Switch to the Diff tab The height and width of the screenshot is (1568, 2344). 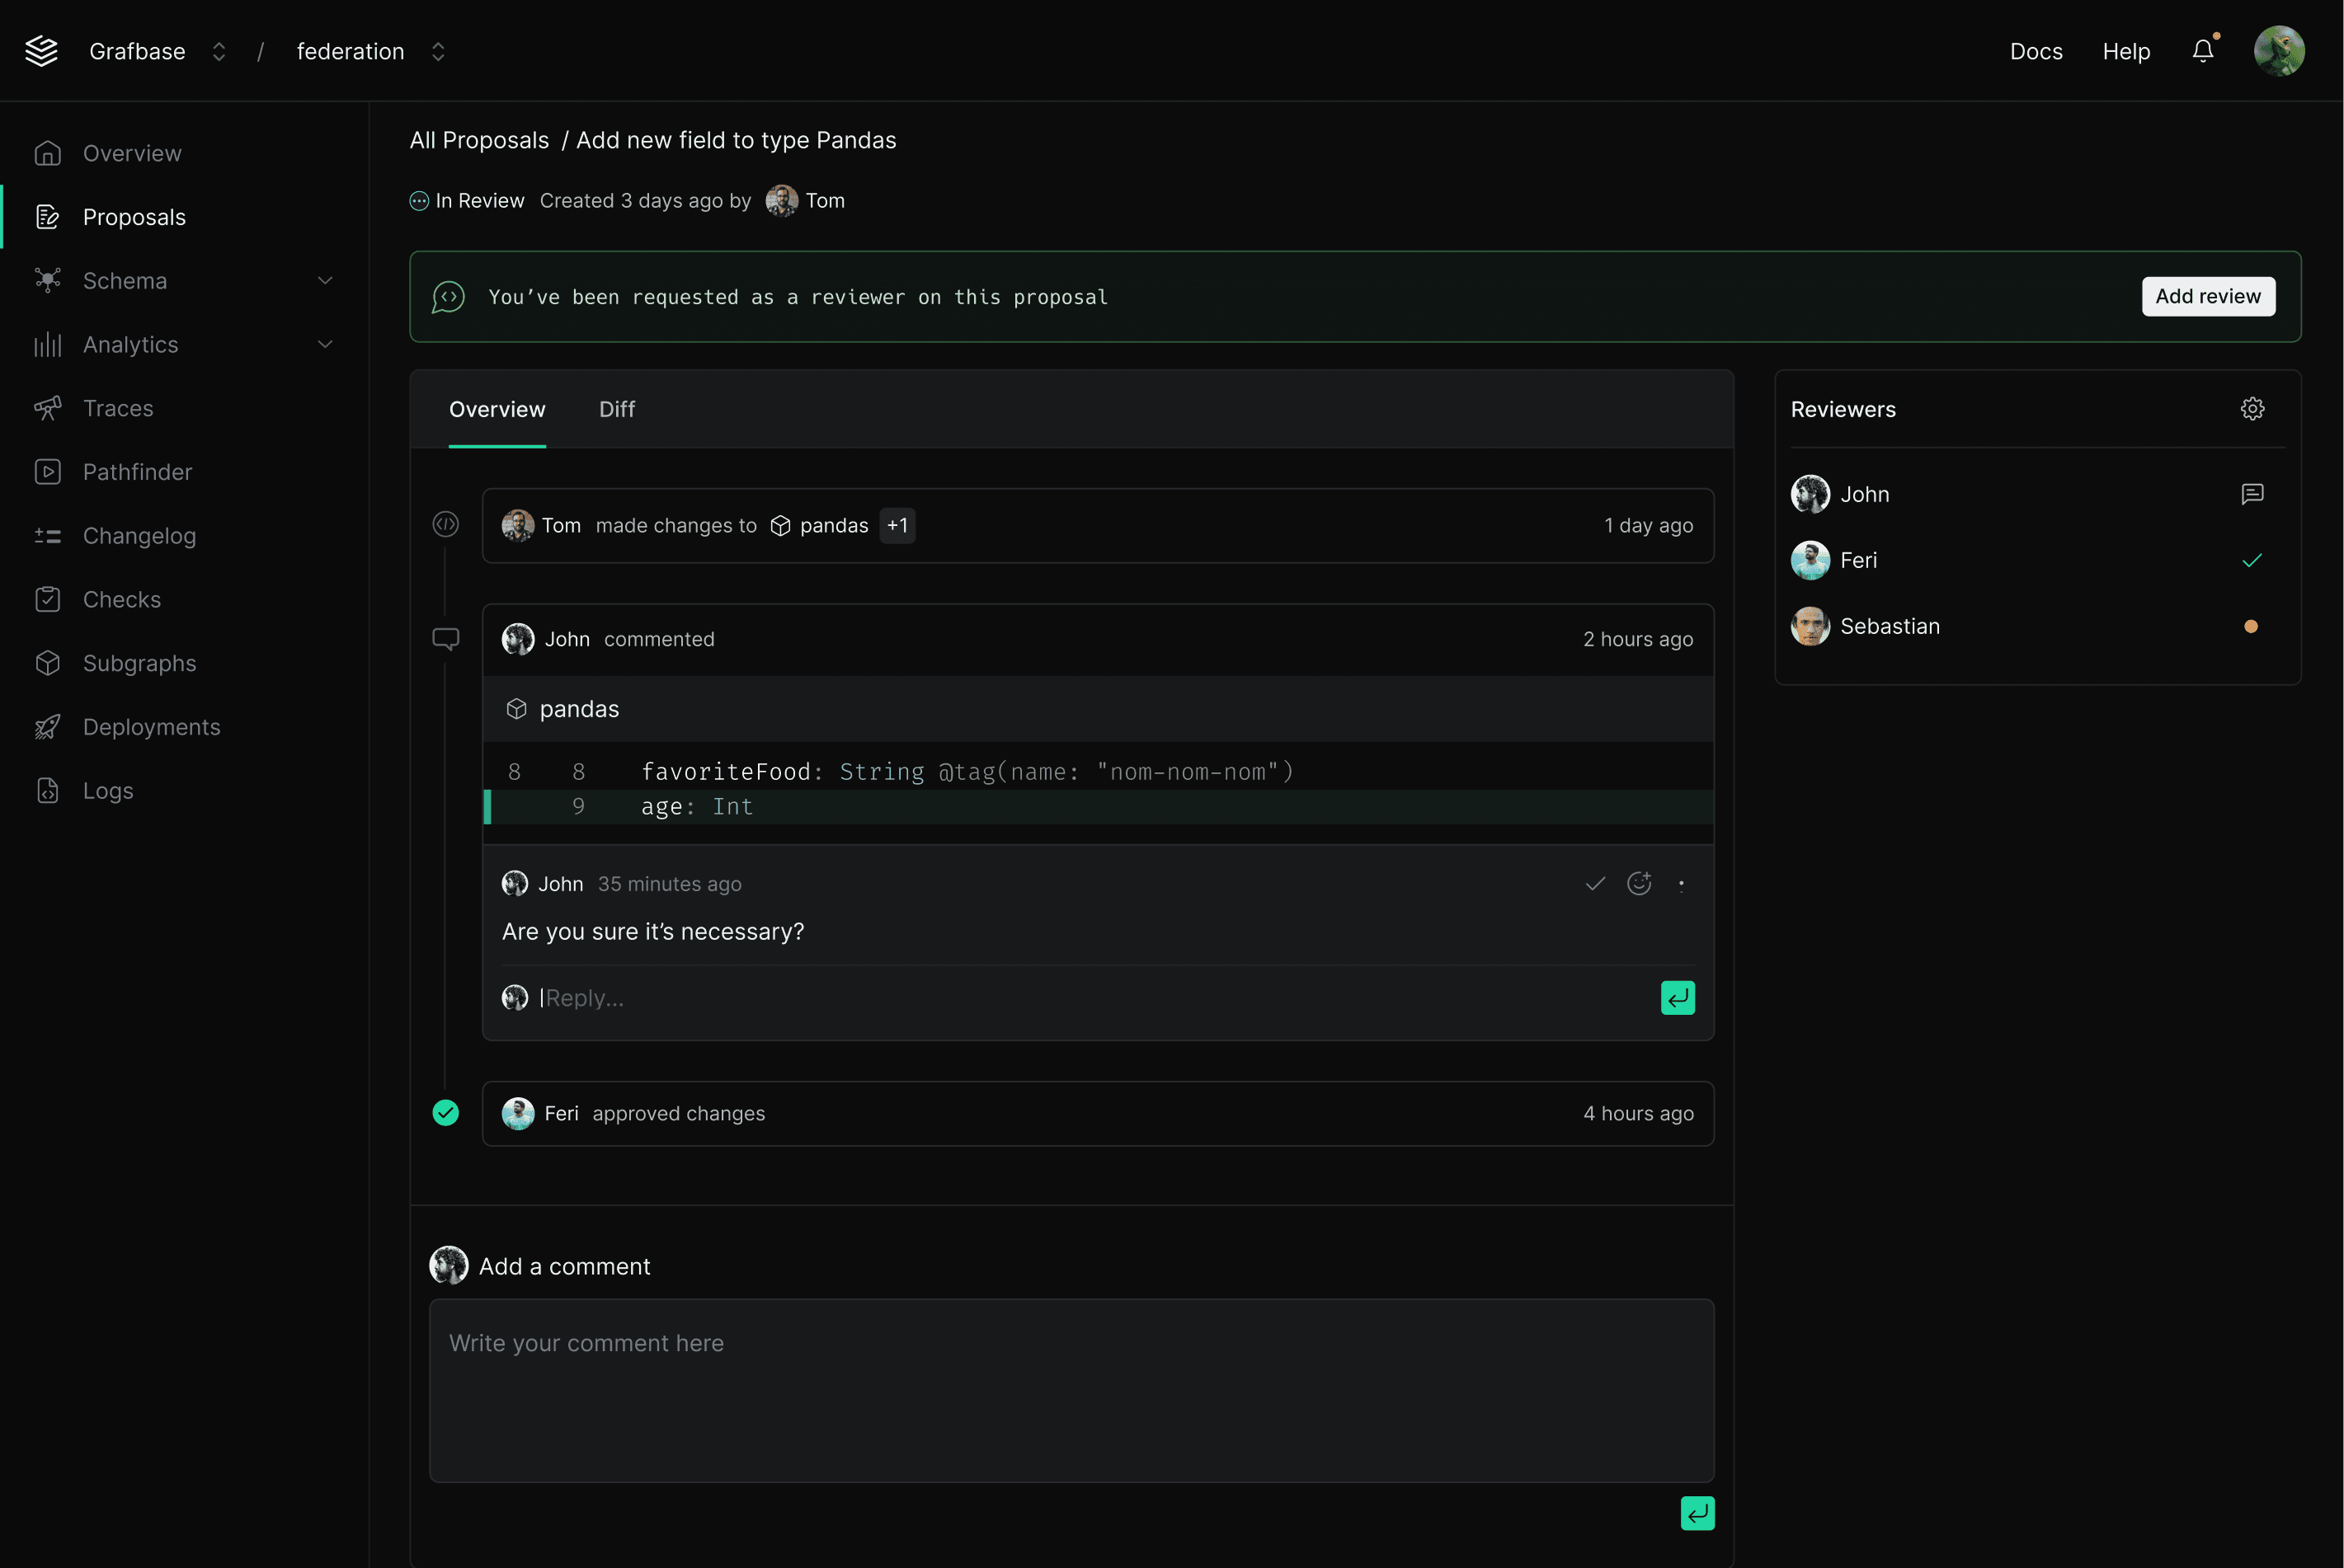(x=616, y=409)
